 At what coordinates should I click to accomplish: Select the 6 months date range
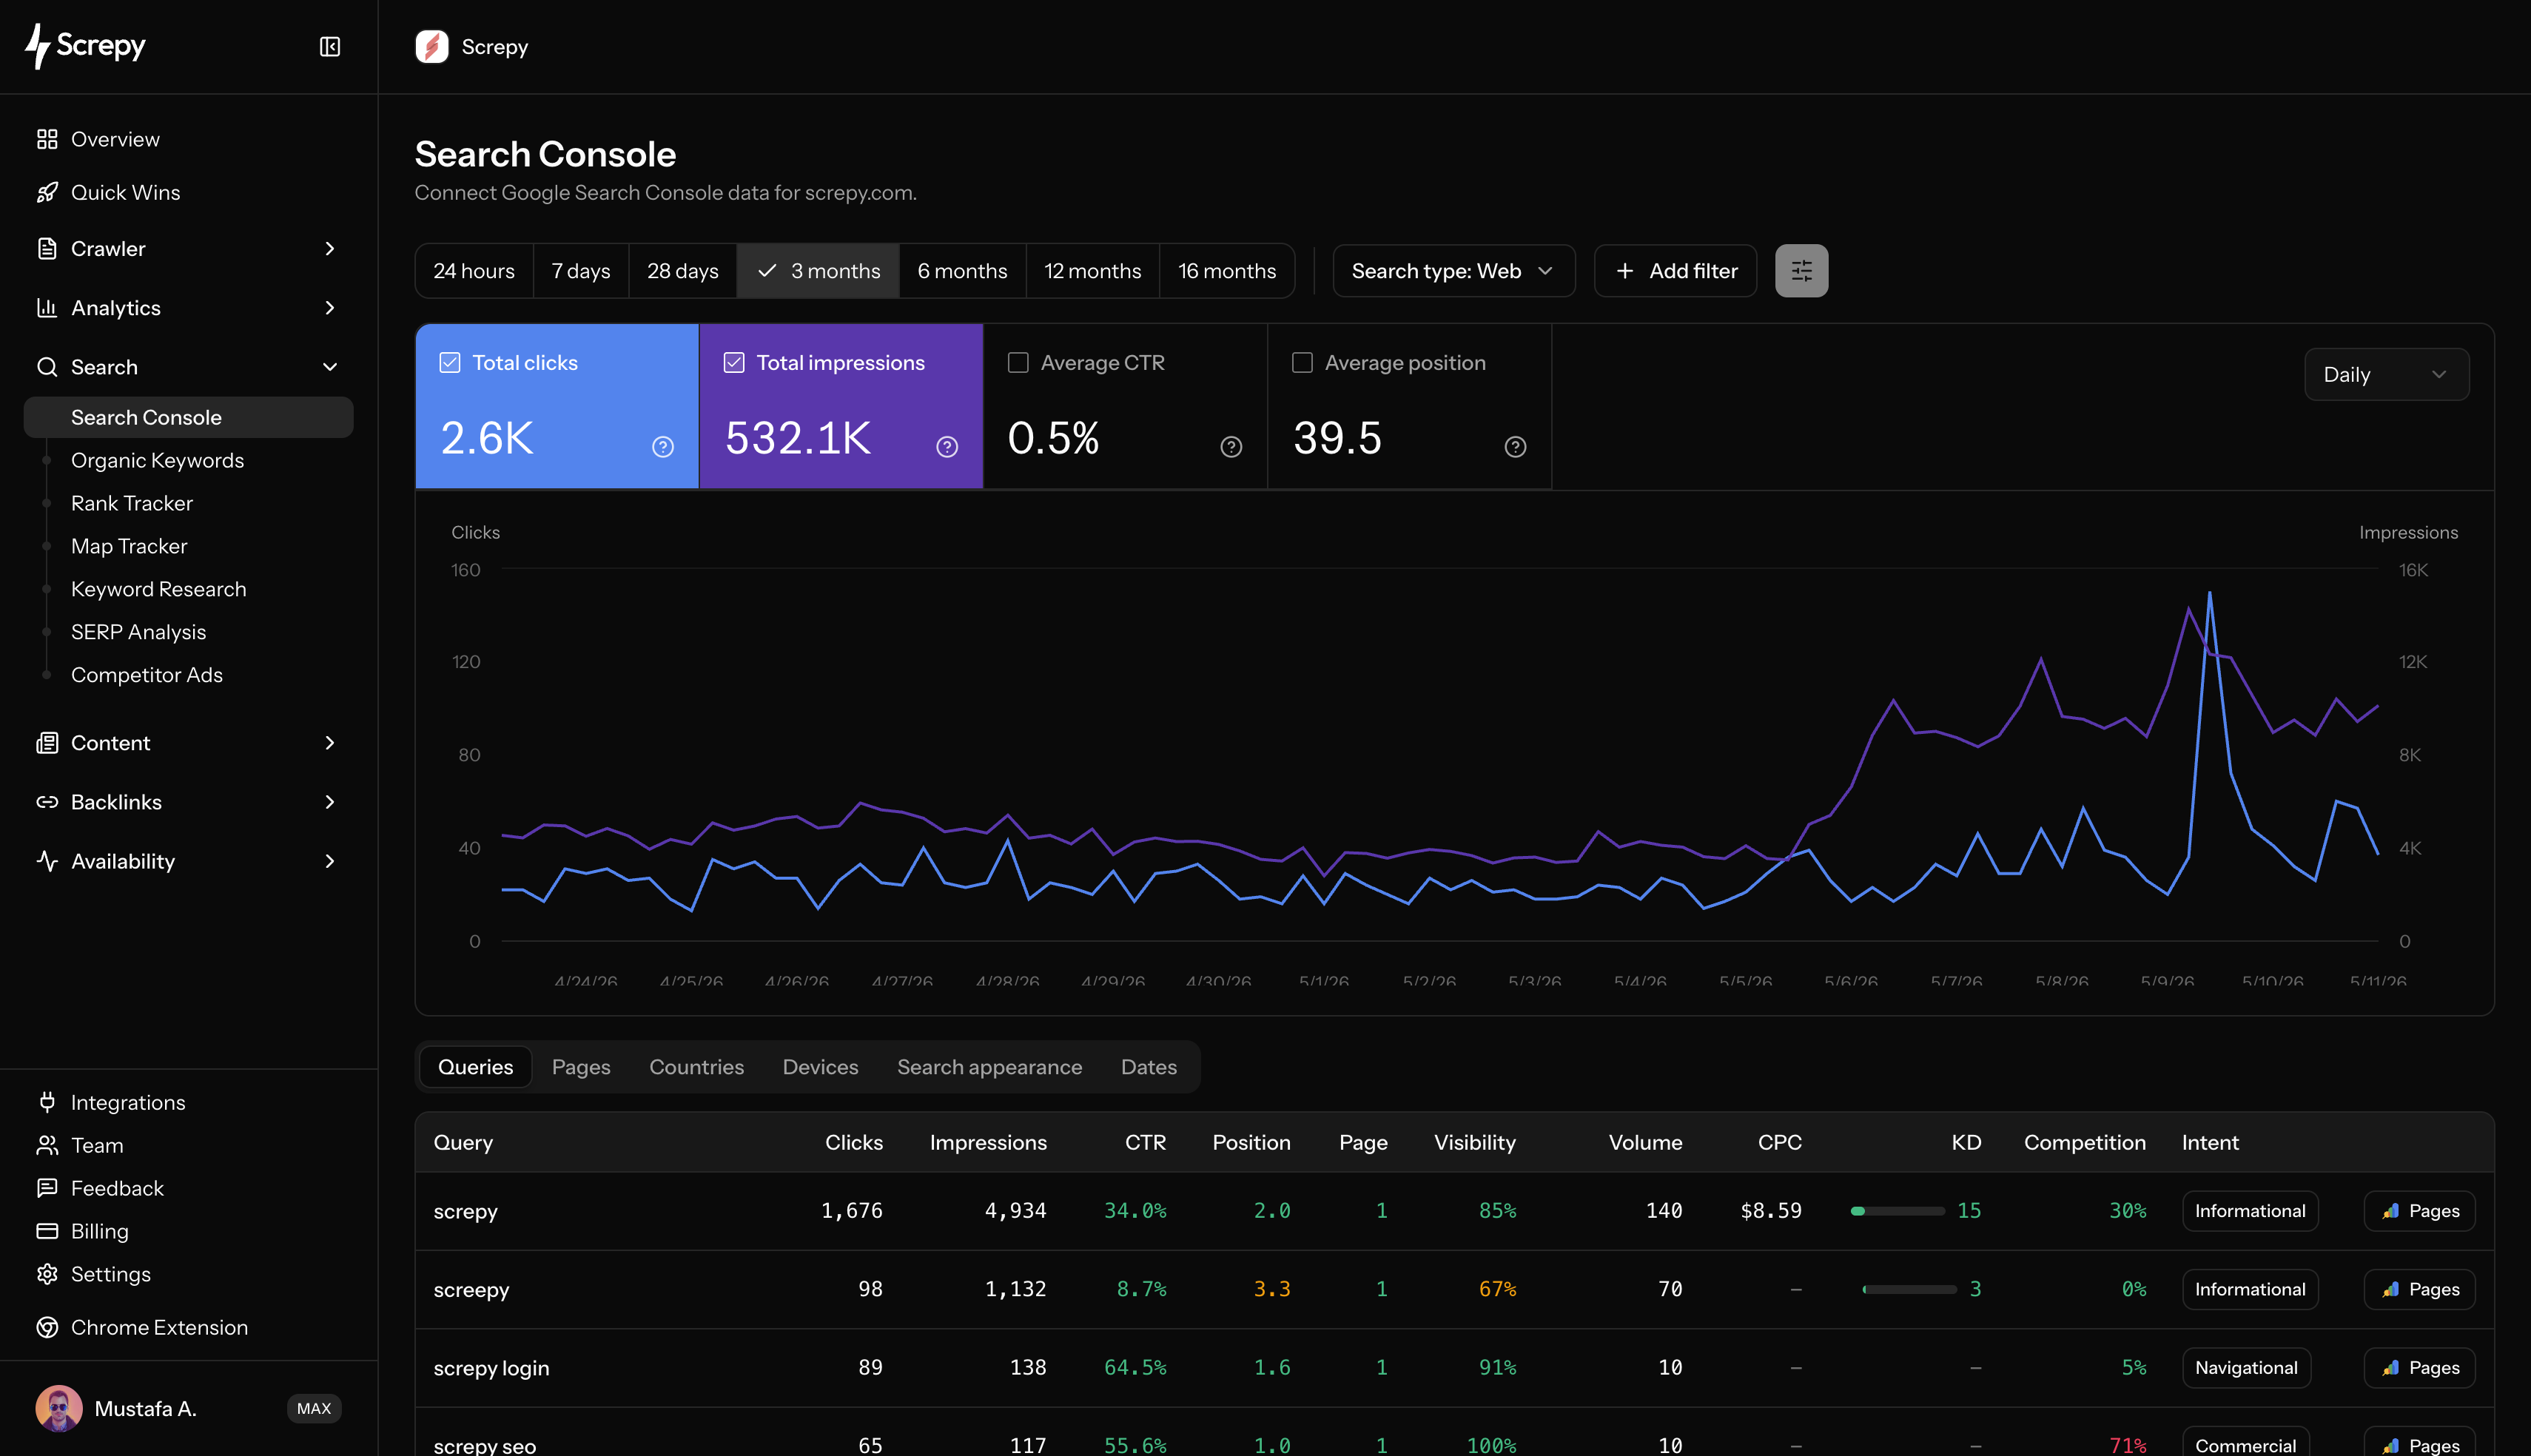pyautogui.click(x=962, y=271)
